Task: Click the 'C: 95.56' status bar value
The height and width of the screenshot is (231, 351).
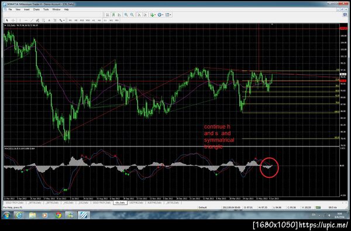Action: (x=291, y=208)
